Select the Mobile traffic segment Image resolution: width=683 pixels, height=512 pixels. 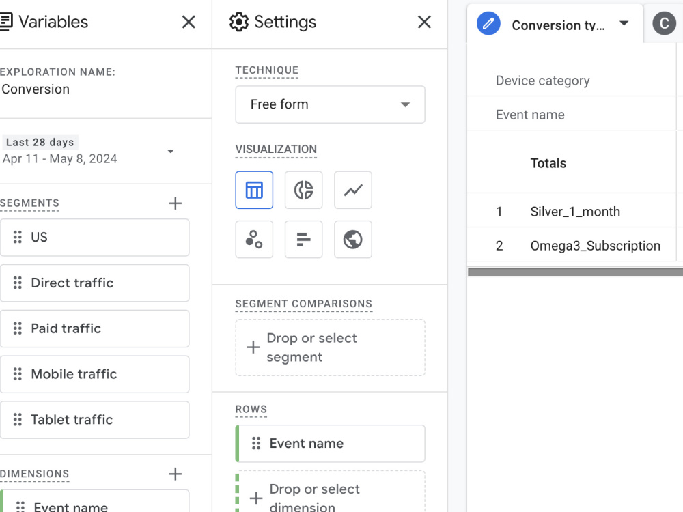[94, 374]
